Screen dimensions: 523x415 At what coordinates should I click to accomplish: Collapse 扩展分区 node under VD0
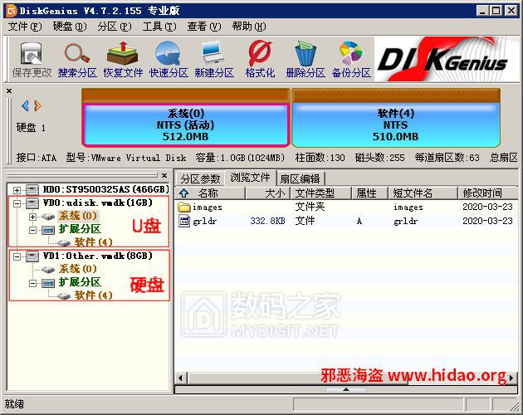point(32,230)
